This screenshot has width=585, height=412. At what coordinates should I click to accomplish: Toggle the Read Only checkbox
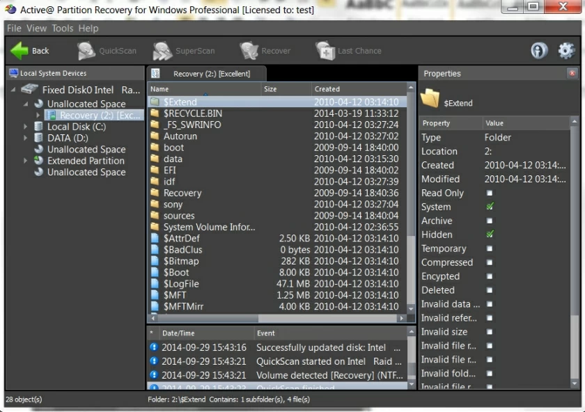490,193
